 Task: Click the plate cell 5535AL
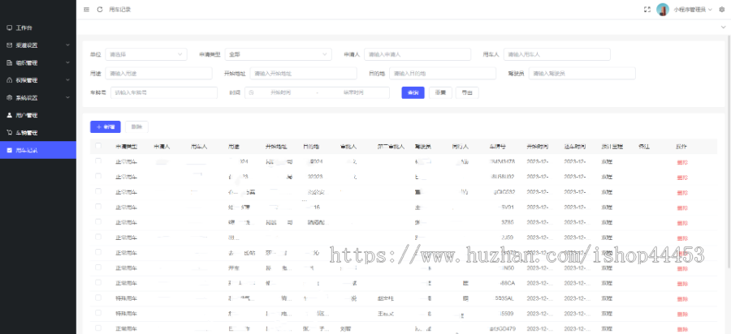pyautogui.click(x=504, y=298)
